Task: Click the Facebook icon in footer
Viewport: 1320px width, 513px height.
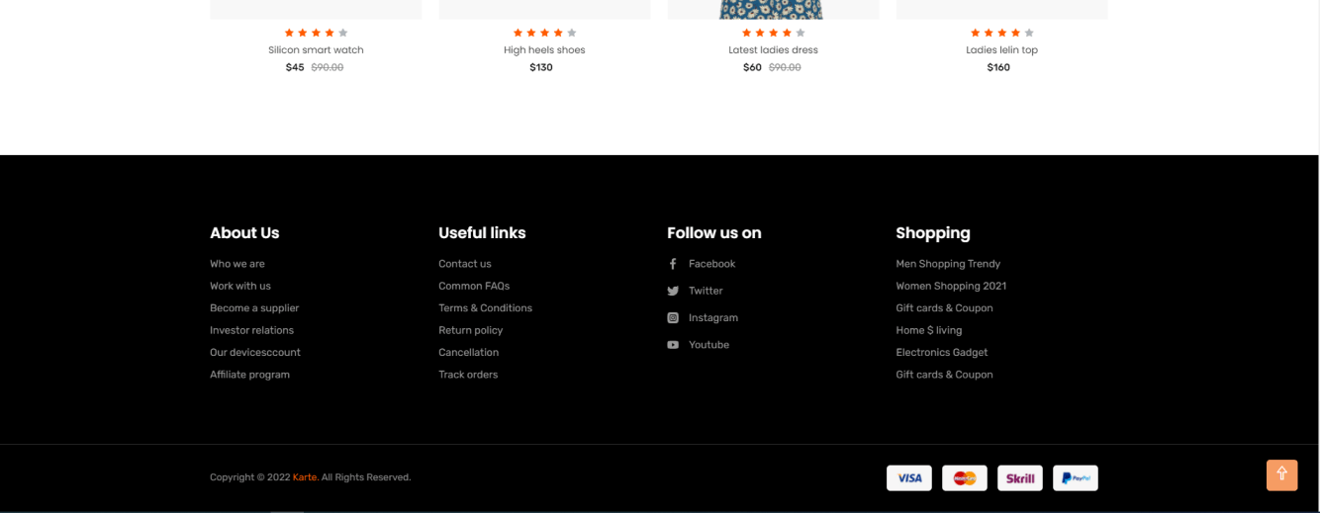Action: (673, 264)
